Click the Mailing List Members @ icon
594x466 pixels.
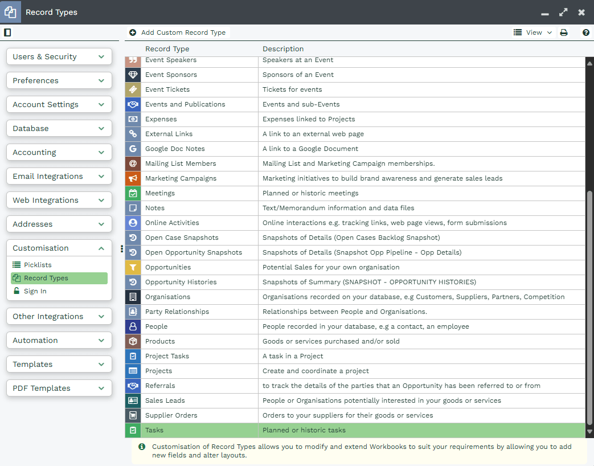coord(133,163)
